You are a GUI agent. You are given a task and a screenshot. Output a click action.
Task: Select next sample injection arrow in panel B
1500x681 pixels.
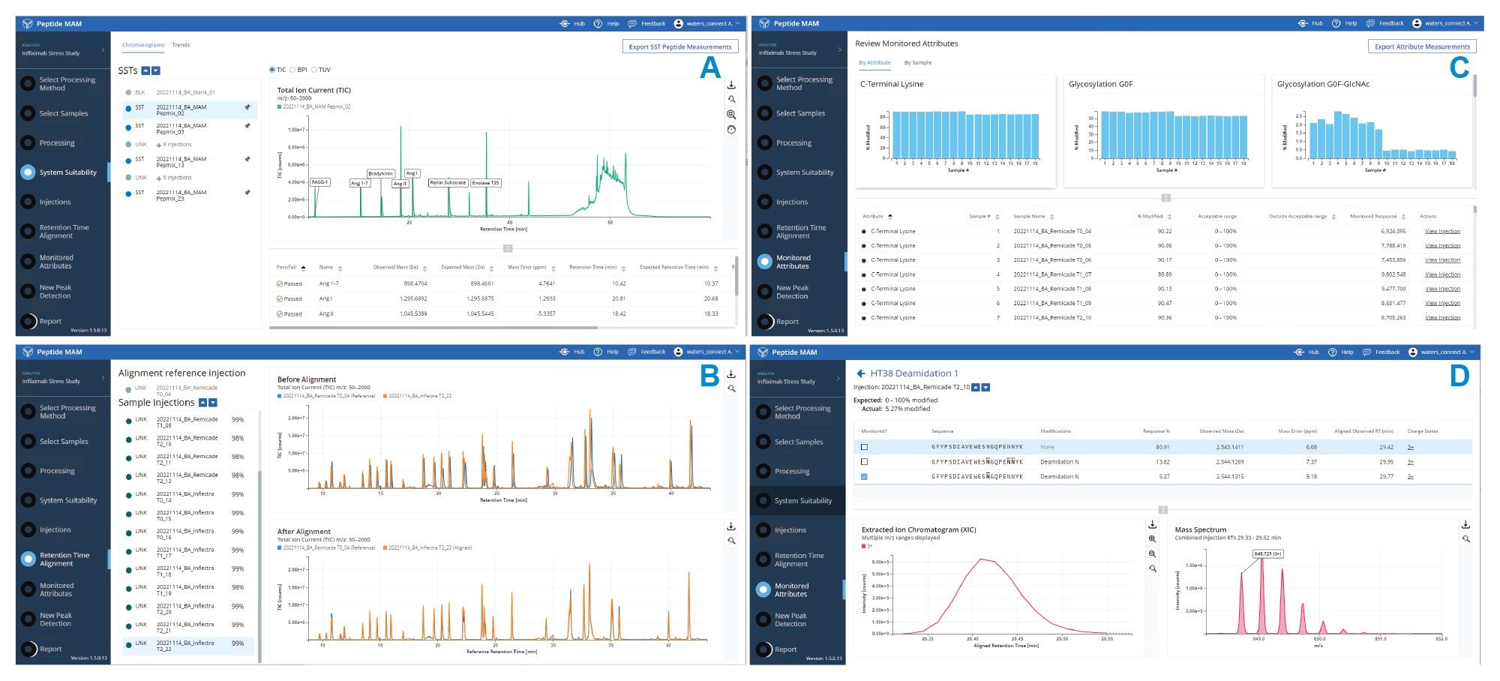(213, 403)
